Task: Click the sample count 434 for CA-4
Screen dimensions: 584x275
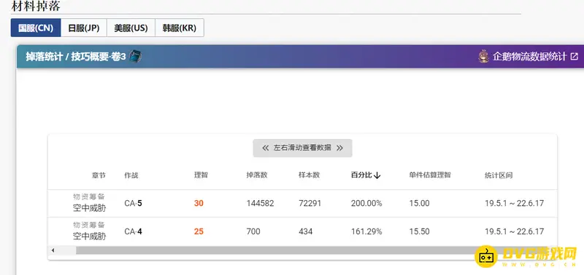Action: [305, 231]
